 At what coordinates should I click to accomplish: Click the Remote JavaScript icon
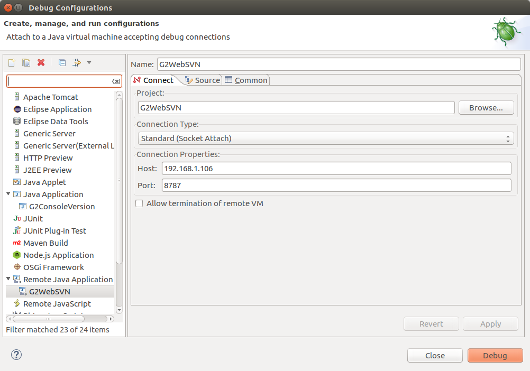[17, 303]
